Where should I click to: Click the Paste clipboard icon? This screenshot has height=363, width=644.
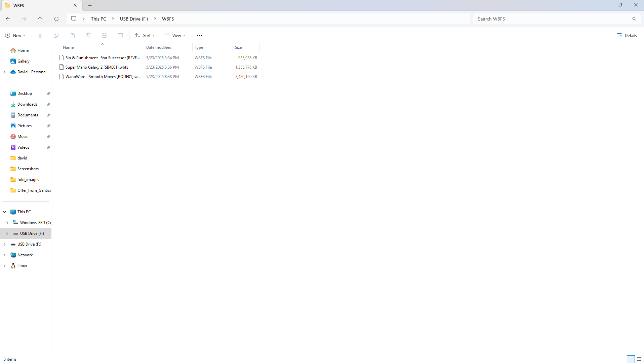click(x=72, y=35)
